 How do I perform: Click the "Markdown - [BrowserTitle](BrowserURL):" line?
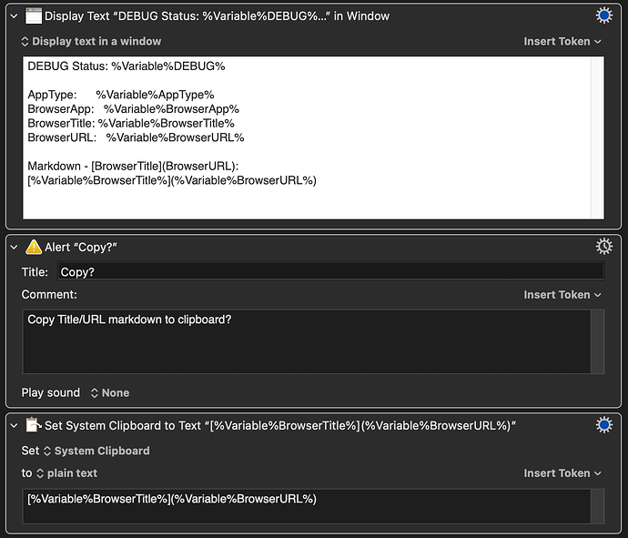click(x=133, y=167)
